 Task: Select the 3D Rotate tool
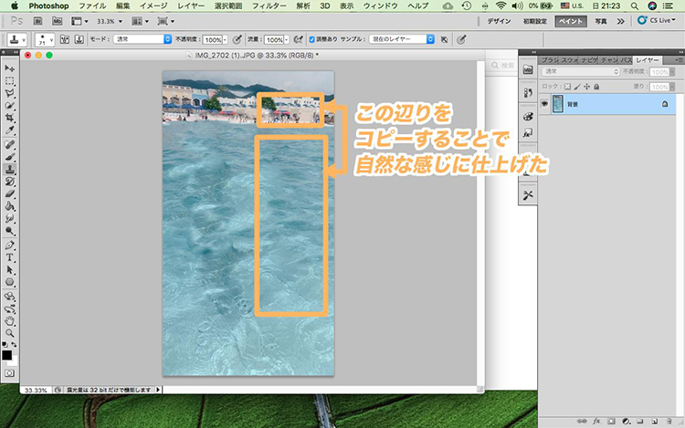[x=10, y=297]
